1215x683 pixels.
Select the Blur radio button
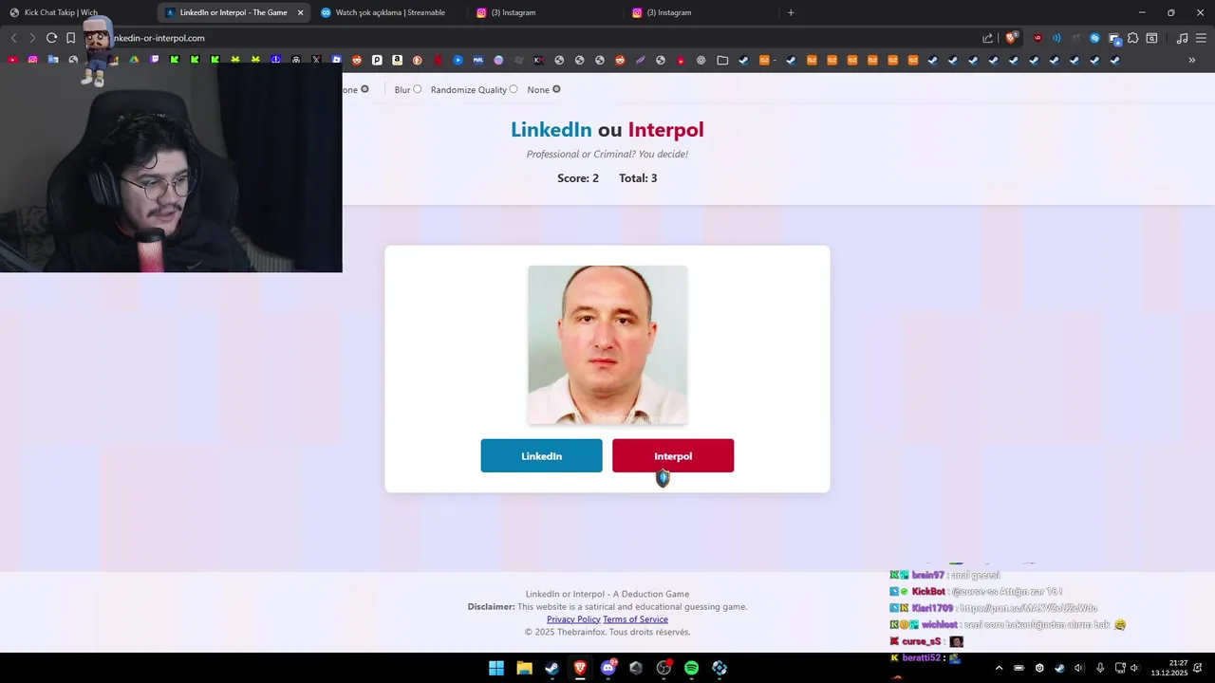click(417, 89)
